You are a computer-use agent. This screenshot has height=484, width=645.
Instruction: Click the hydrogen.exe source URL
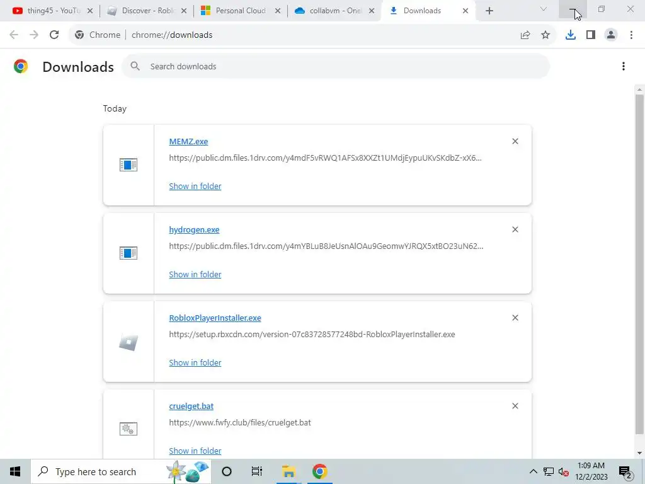click(x=326, y=246)
